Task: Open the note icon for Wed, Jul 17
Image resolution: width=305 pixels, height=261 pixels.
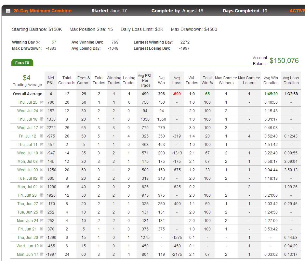Action: [42, 128]
